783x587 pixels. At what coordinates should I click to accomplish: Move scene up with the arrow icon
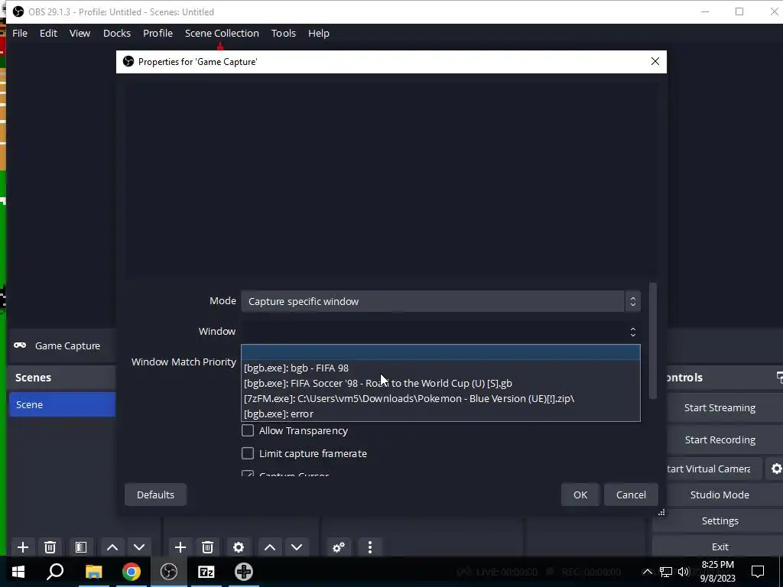112,547
